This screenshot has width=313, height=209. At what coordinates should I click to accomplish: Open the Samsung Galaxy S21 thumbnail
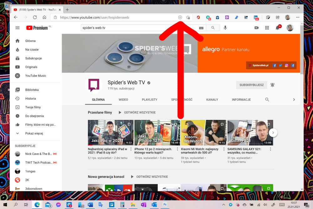250,133
